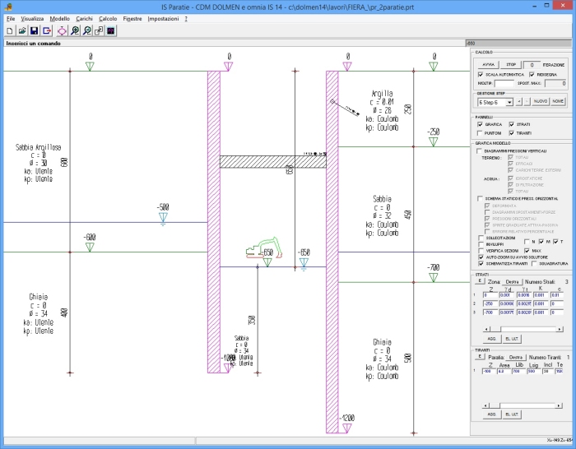Enable the Sollecitazioni checkbox

pyautogui.click(x=481, y=238)
